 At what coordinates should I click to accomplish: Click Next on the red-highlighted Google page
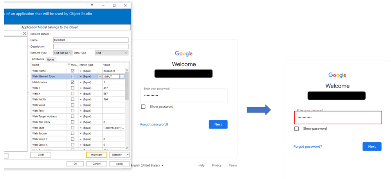point(372,147)
